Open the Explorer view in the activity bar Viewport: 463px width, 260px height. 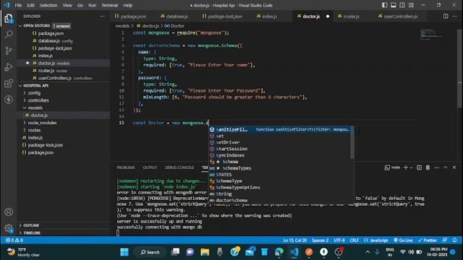pyautogui.click(x=9, y=19)
